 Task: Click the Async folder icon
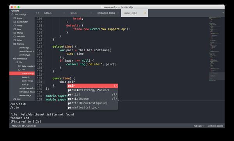coord(15,18)
